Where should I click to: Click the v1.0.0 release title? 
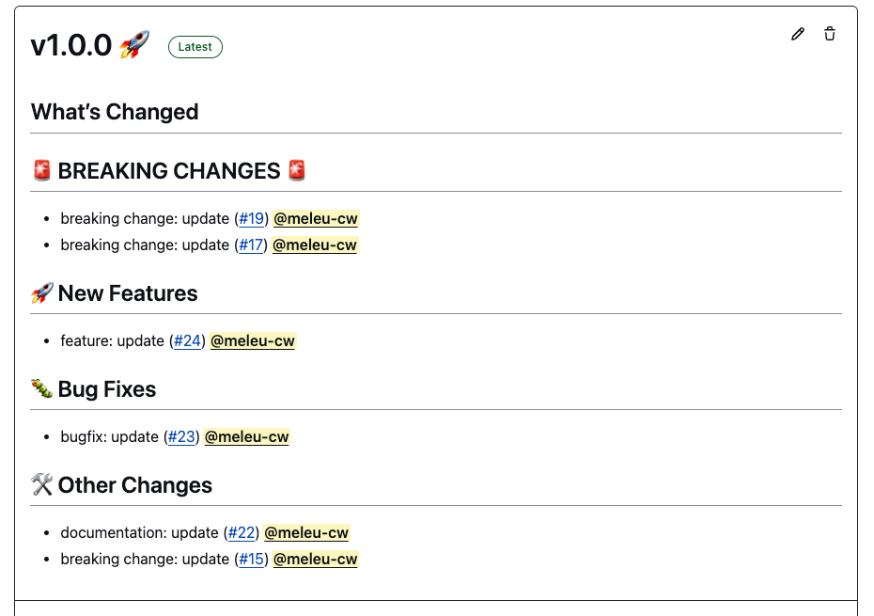tap(71, 45)
